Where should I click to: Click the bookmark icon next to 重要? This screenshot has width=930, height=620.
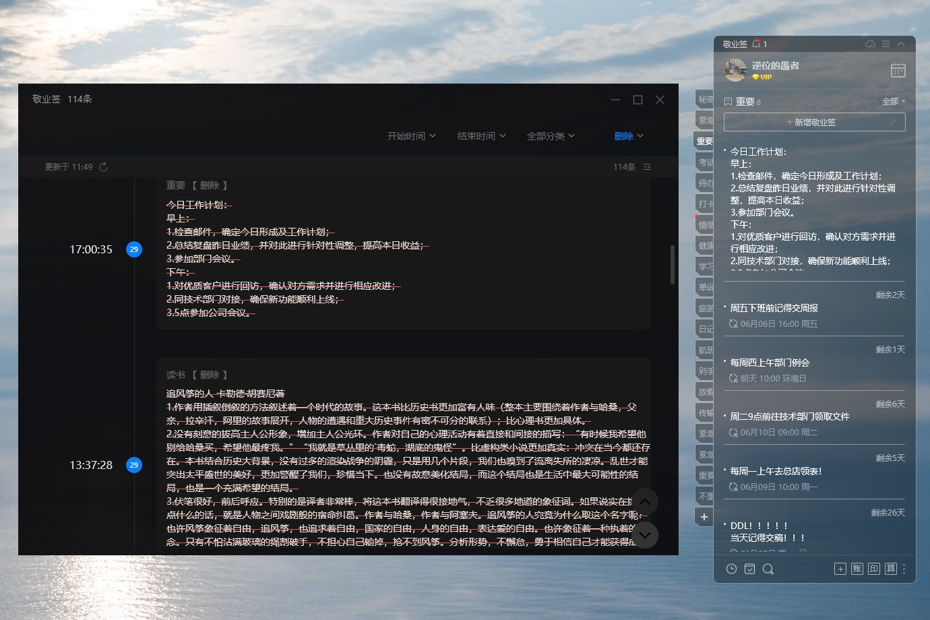[x=728, y=102]
